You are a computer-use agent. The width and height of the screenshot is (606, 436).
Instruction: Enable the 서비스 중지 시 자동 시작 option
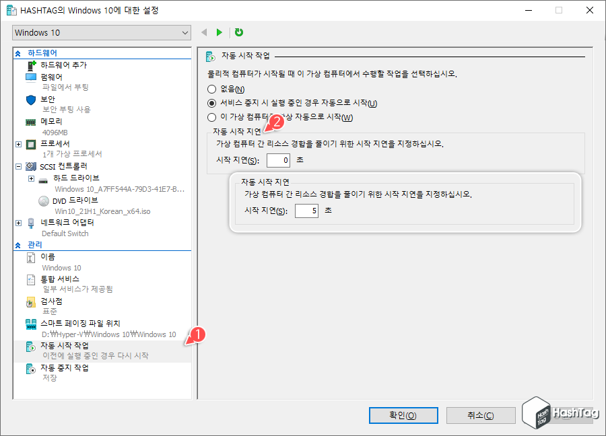[x=211, y=103]
